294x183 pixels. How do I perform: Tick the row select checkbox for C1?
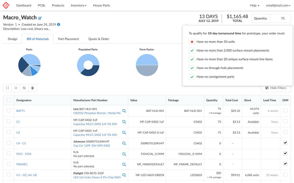(x=9, y=121)
